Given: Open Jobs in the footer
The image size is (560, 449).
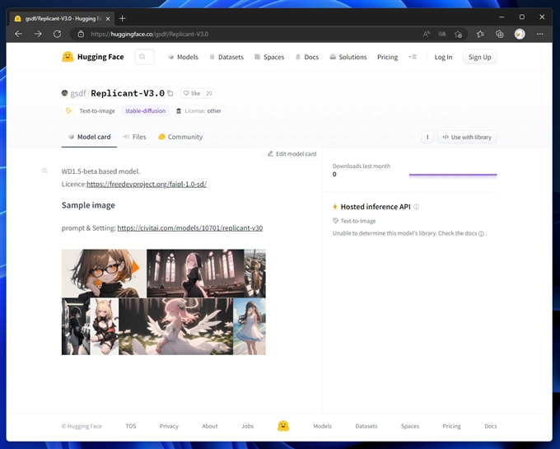Looking at the screenshot, I should tap(248, 426).
